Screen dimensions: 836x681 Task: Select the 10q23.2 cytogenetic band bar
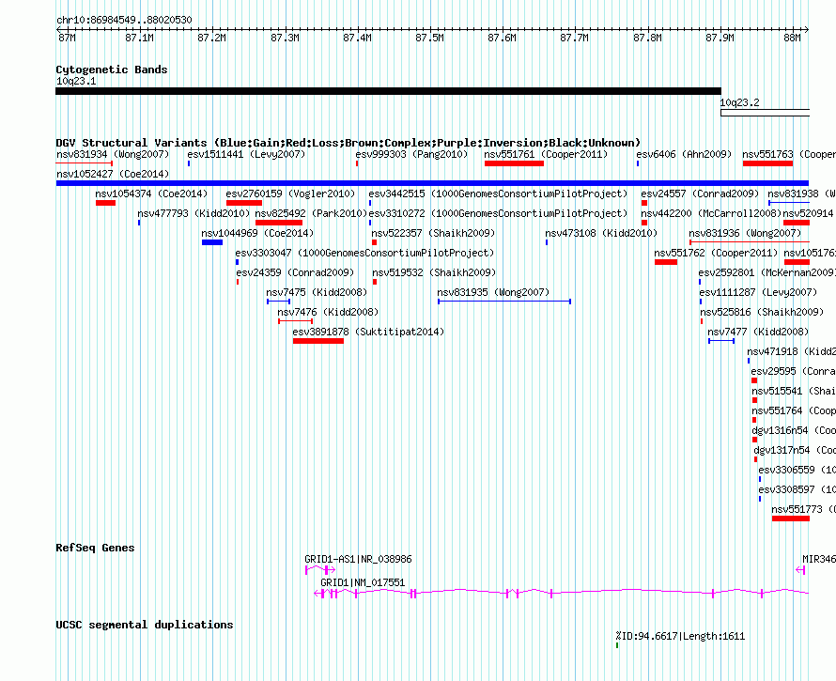[766, 113]
